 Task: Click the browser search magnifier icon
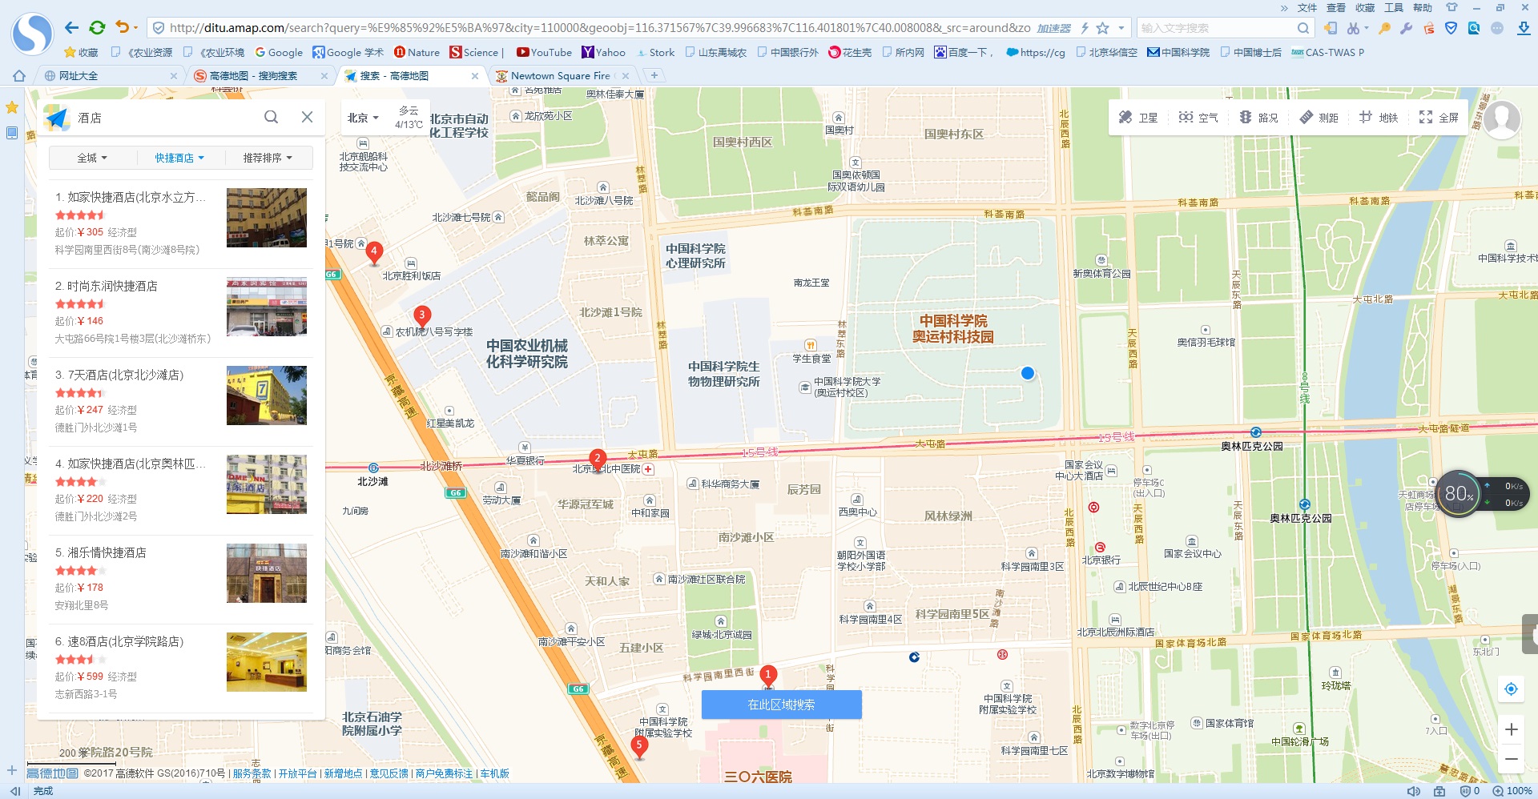[1303, 28]
